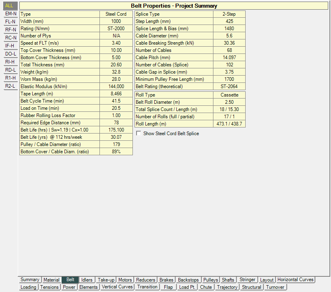Open the Turnover tab
Viewport: 331px width, 292px height.
coord(275,287)
